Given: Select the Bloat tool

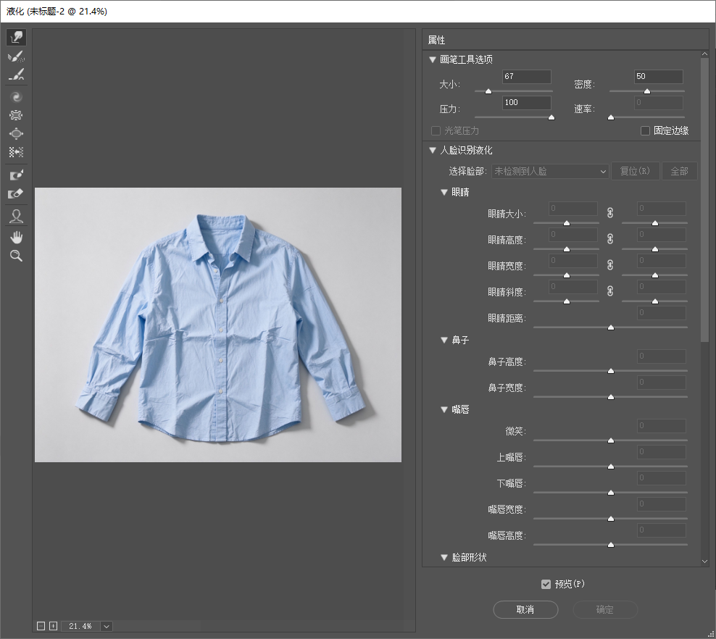Looking at the screenshot, I should (x=16, y=133).
